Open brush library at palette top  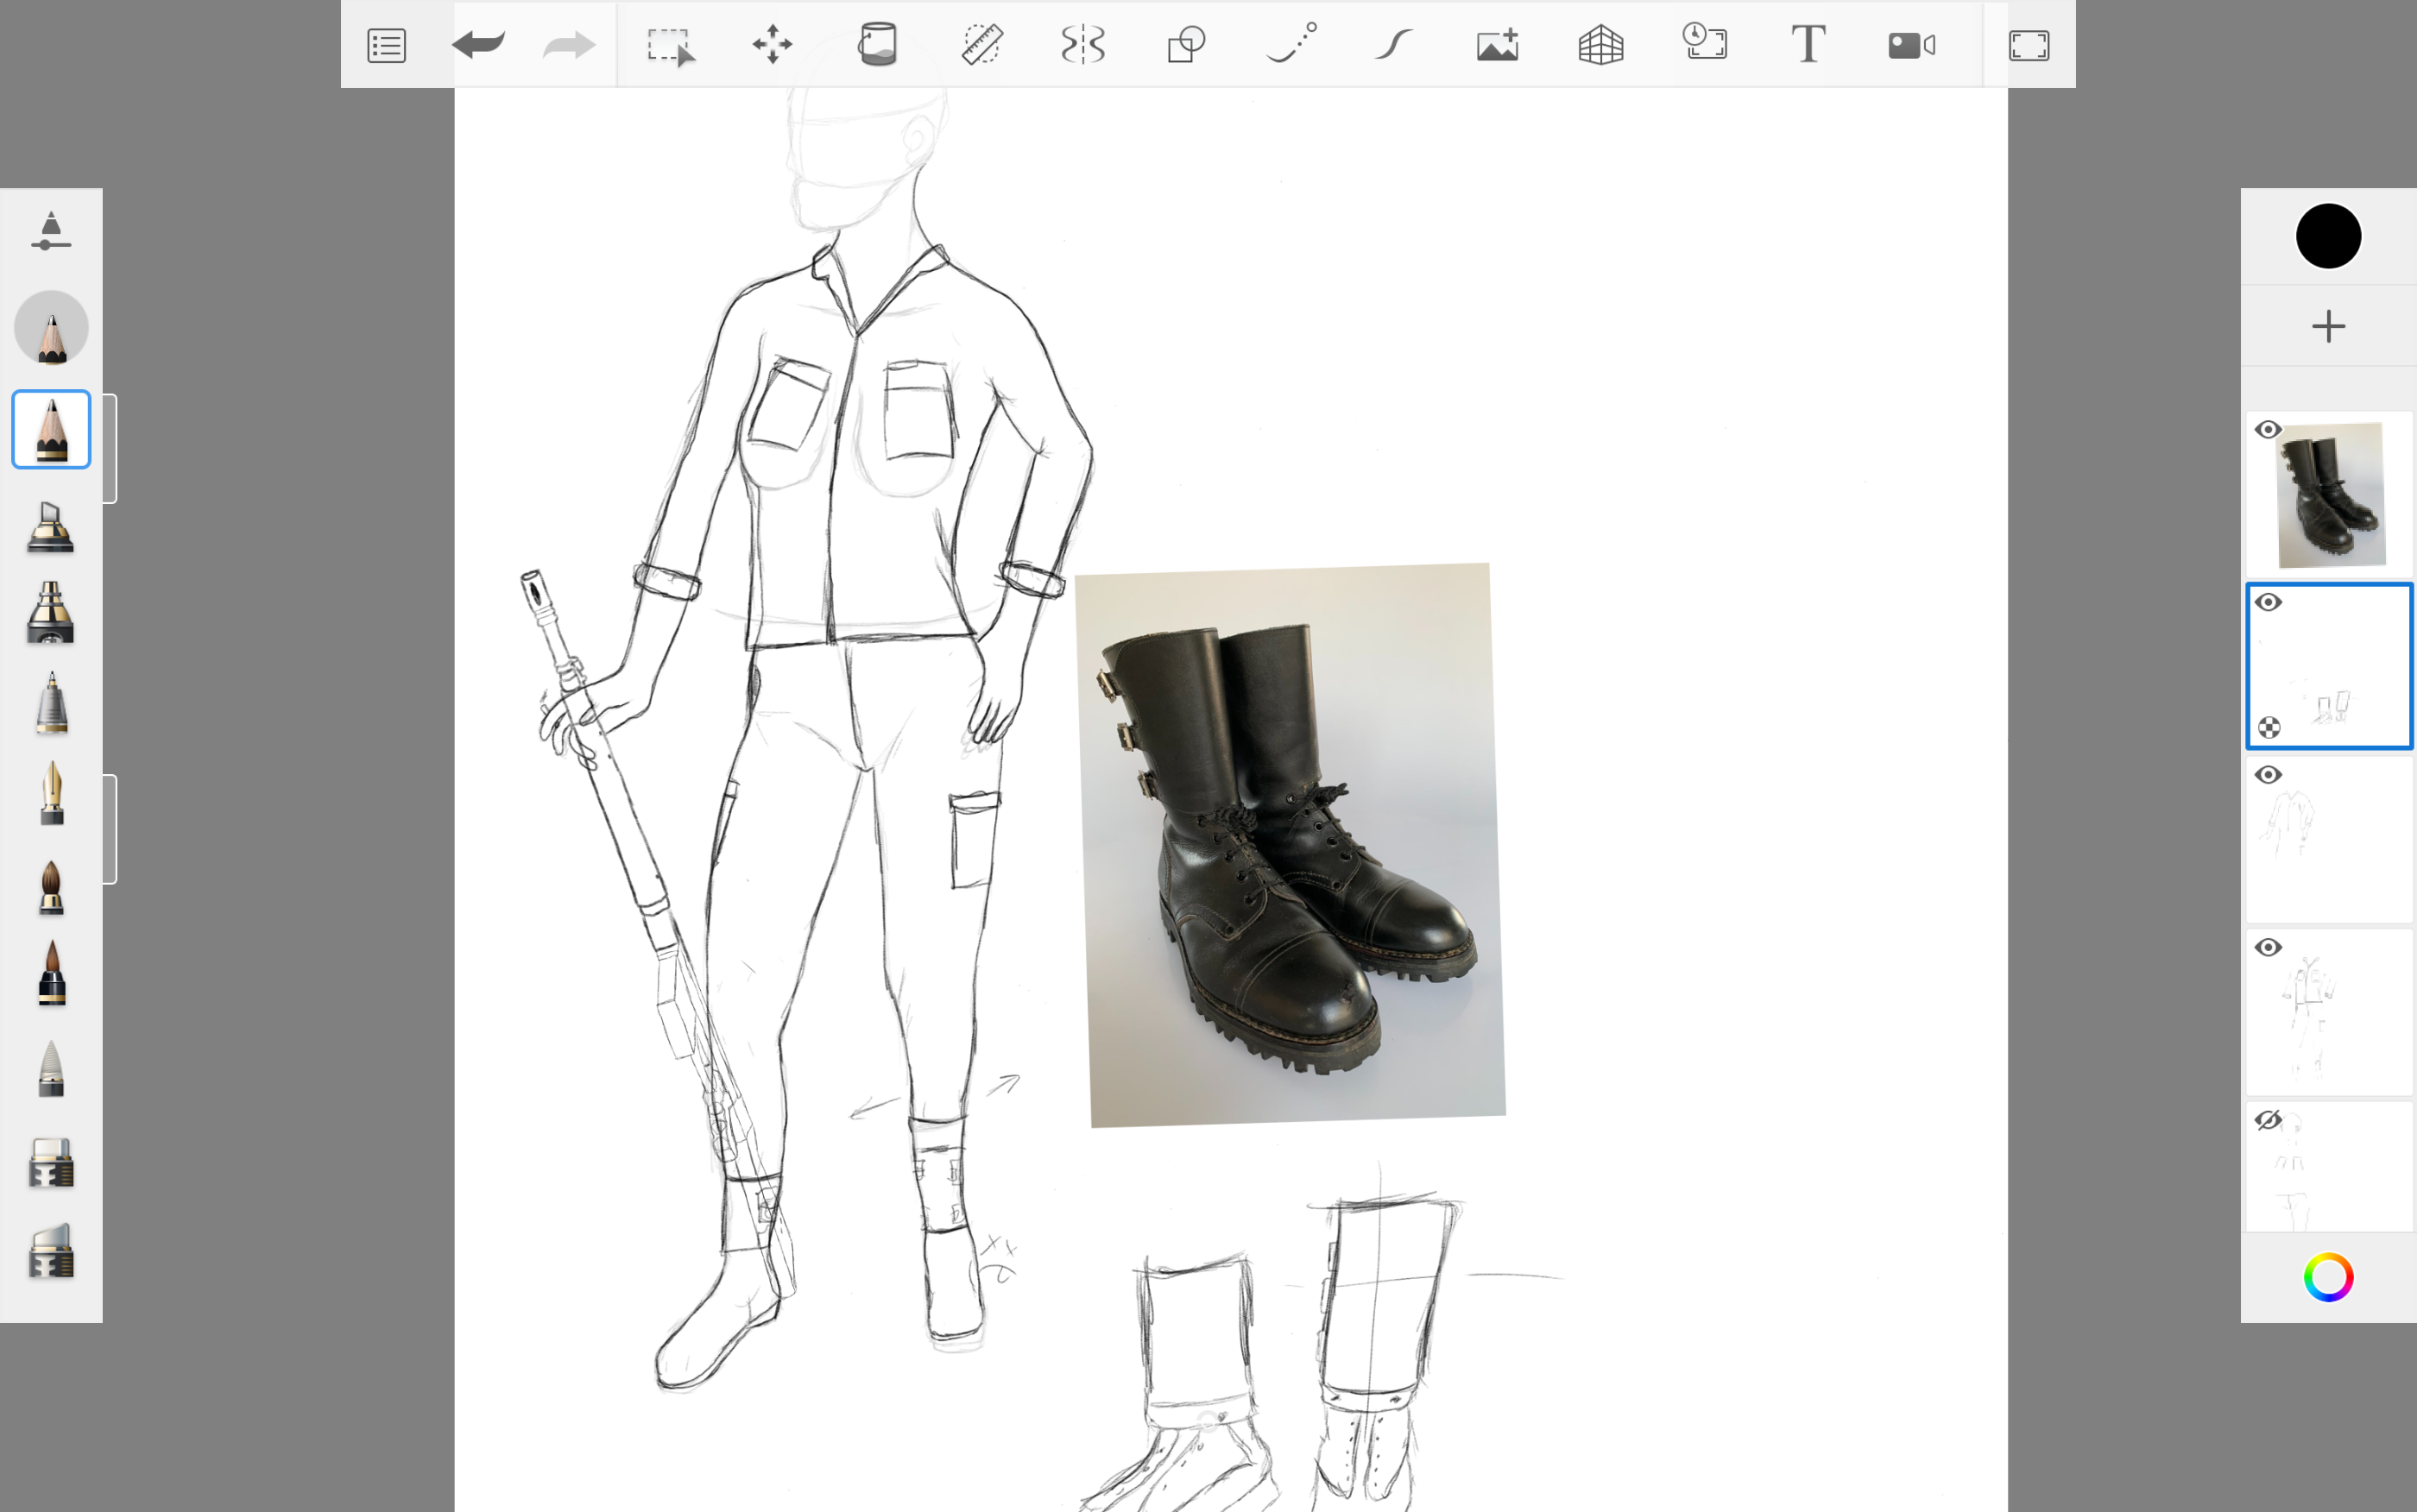tap(51, 232)
